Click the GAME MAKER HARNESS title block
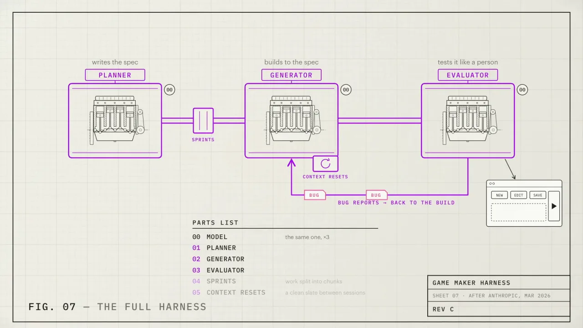The image size is (583, 328). [x=499, y=282]
